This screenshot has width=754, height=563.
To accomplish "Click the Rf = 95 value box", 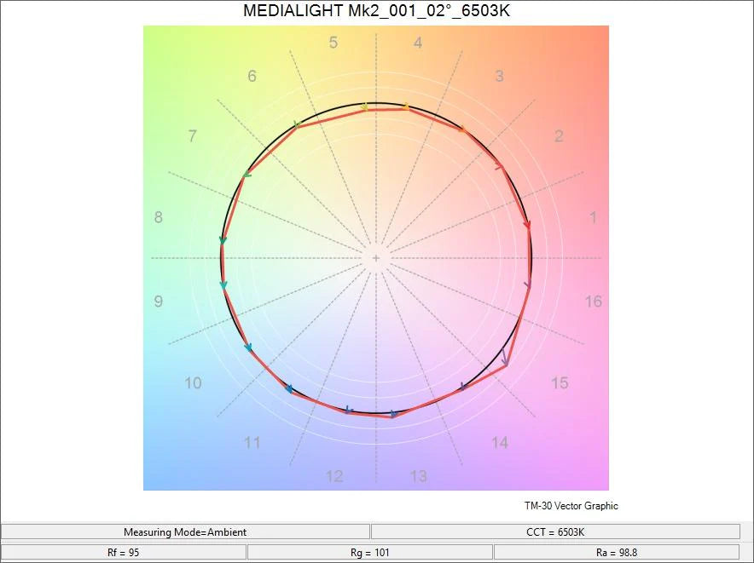I will [124, 552].
